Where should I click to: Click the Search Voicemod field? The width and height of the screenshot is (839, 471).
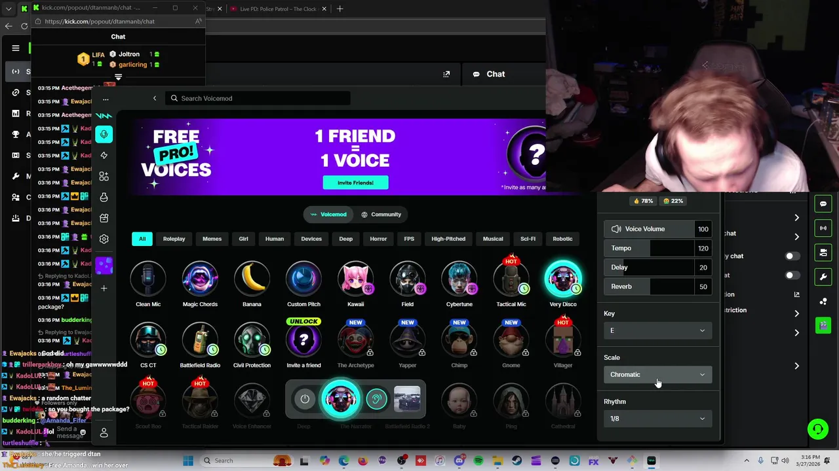258,98
